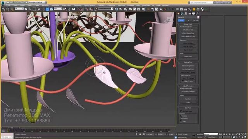Open the Create command panel tab
This screenshot has width=248, height=139.
[x=178, y=14]
